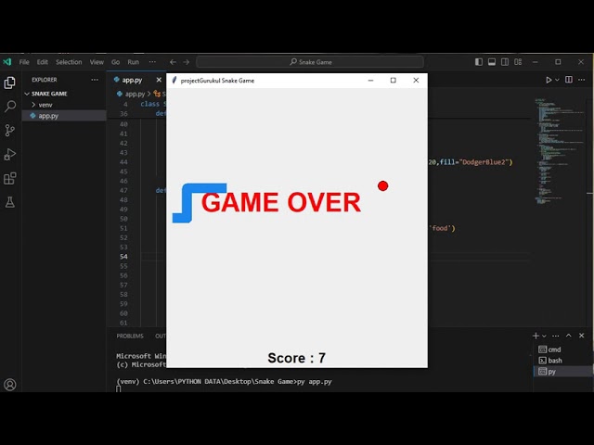Click the VS Code logo icon
This screenshot has width=594, height=445.
pyautogui.click(x=7, y=62)
